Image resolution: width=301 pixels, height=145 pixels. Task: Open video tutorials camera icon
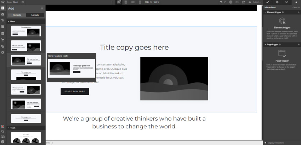3,137
